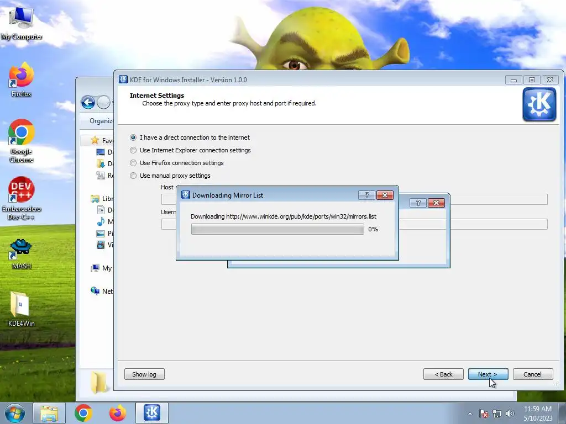Screen dimensions: 566x424
Task: Click the KDE icon in Mirror List title
Action: click(186, 195)
